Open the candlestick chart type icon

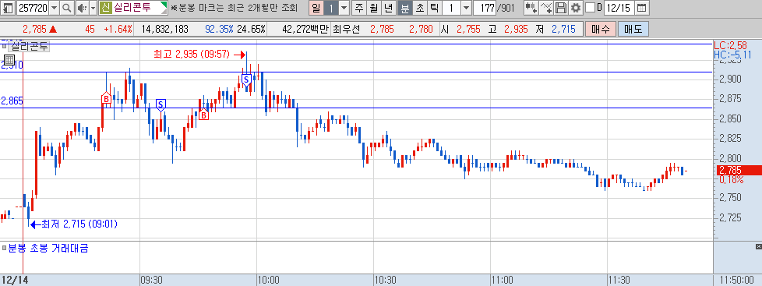pyautogui.click(x=531, y=7)
